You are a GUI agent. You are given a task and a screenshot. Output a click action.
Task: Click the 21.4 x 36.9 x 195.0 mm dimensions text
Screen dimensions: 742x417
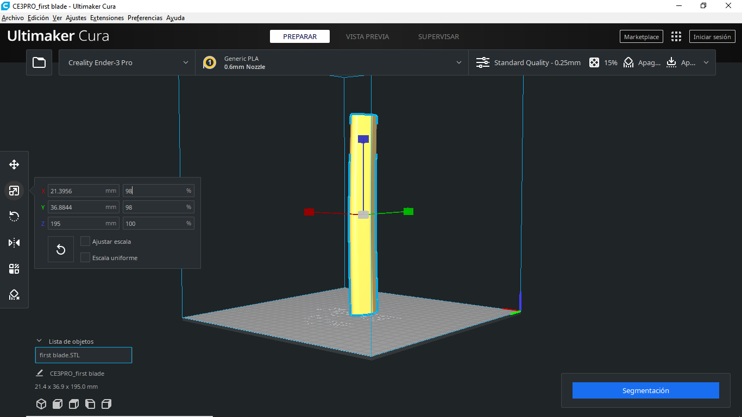[x=66, y=387]
